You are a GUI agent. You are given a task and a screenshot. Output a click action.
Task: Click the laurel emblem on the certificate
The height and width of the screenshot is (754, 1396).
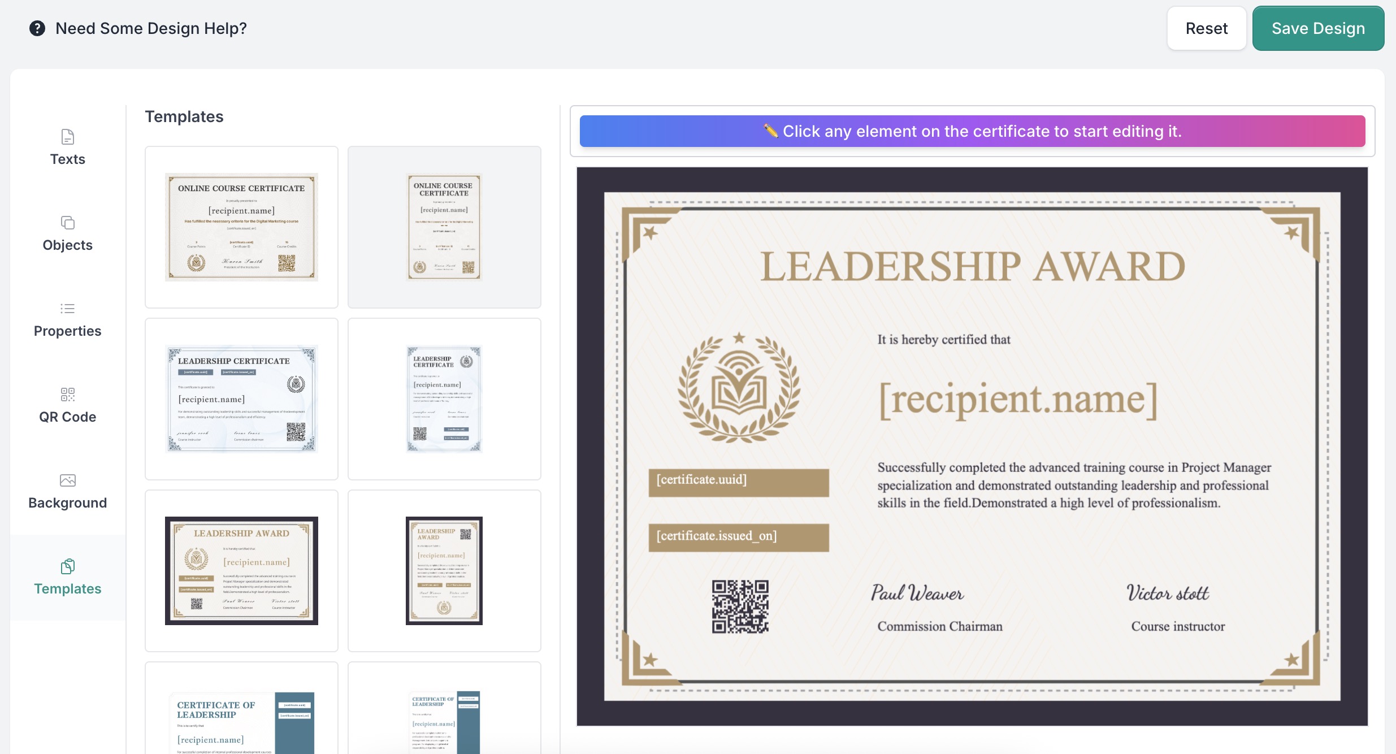point(739,387)
